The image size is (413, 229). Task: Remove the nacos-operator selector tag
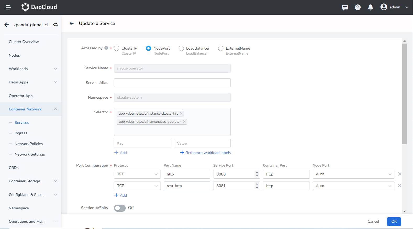pos(184,121)
